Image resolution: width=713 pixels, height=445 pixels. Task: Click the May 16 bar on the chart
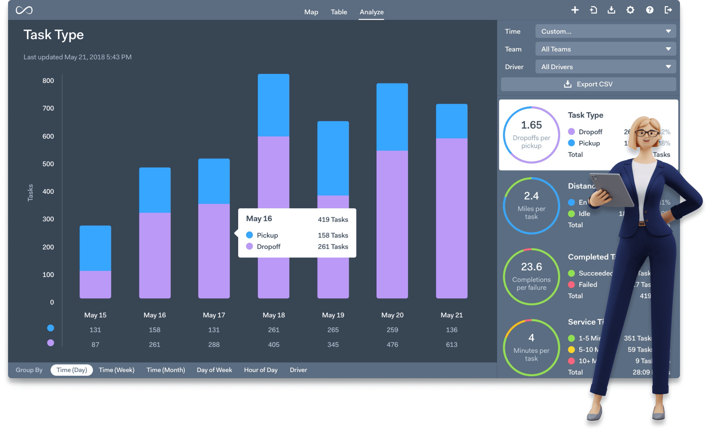pyautogui.click(x=154, y=231)
